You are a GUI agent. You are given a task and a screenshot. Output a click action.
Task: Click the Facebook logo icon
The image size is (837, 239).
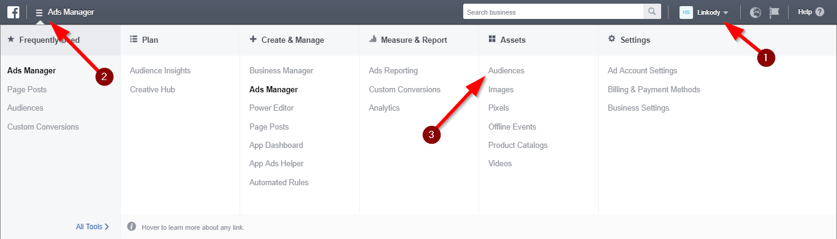pos(13,12)
